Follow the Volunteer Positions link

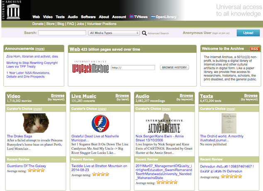click(x=102, y=24)
